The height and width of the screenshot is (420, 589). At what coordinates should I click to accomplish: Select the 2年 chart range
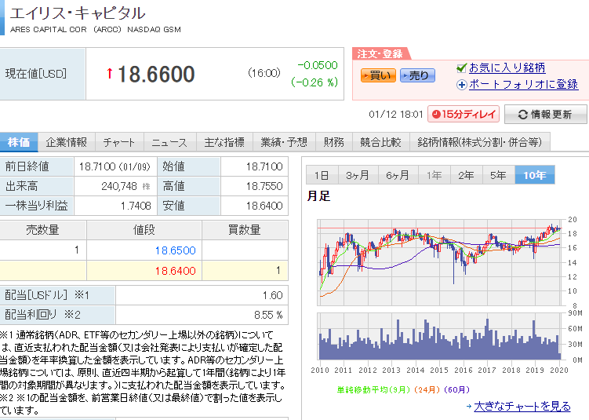(x=467, y=175)
